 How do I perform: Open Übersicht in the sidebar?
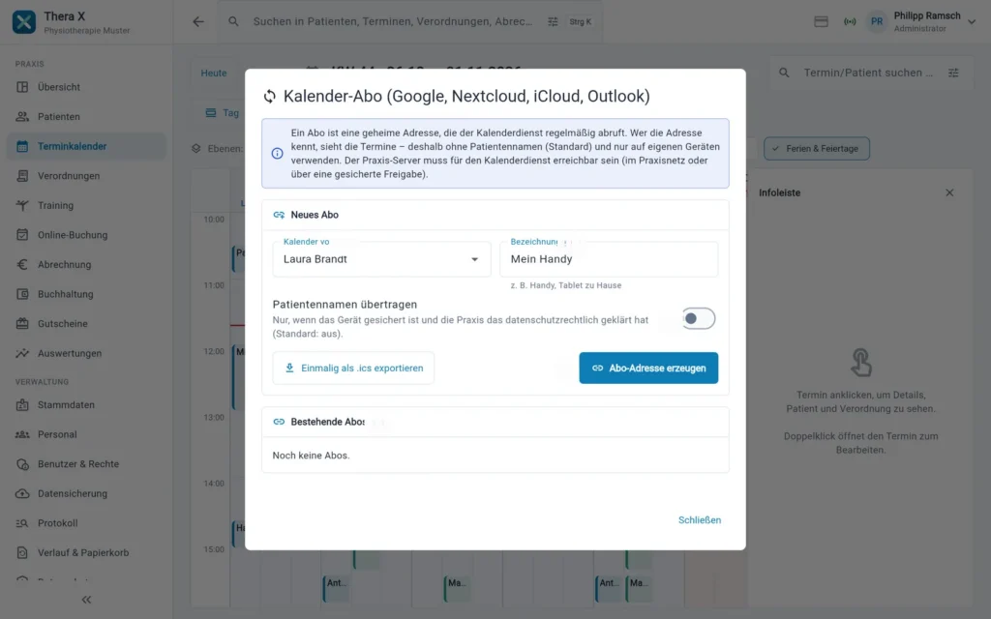click(86, 87)
